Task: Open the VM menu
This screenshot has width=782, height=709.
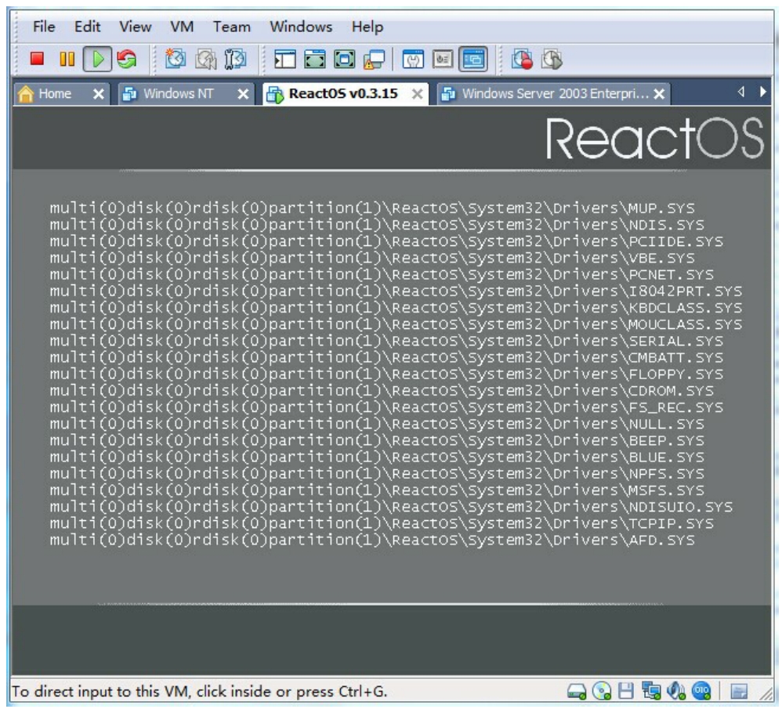Action: click(182, 27)
